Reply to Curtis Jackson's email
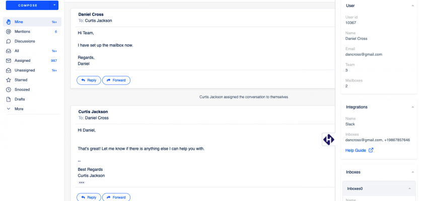 click(x=89, y=197)
